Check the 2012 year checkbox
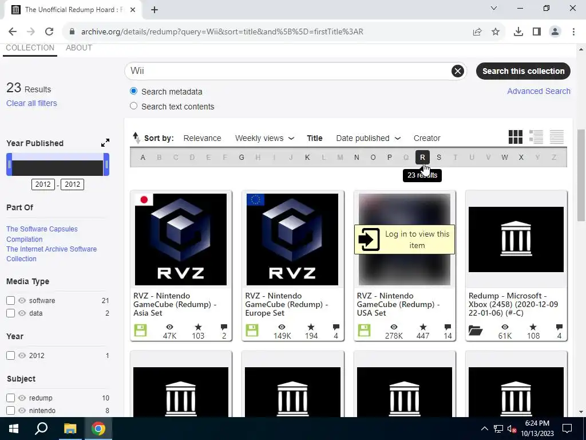The width and height of the screenshot is (586, 440). (10, 355)
